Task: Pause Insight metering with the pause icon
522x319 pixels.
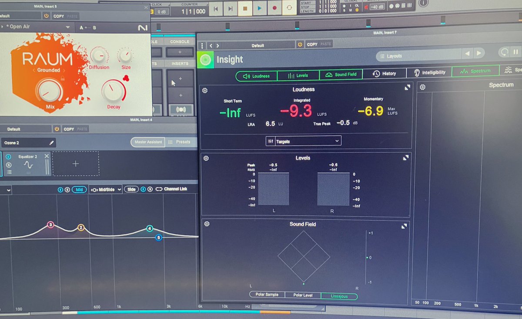Action: [x=516, y=51]
